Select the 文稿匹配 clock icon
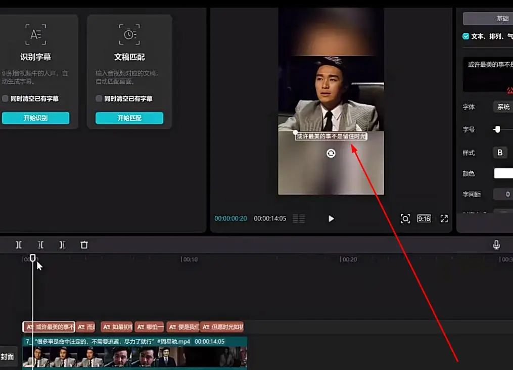 pos(130,34)
